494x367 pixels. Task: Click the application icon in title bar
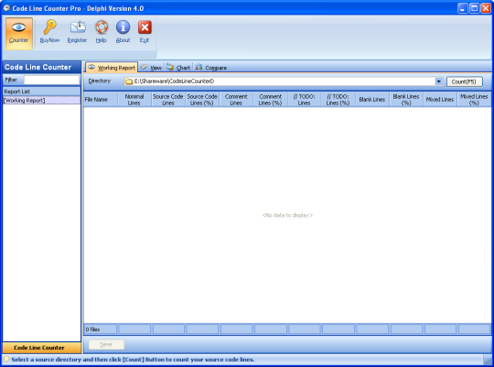click(6, 8)
